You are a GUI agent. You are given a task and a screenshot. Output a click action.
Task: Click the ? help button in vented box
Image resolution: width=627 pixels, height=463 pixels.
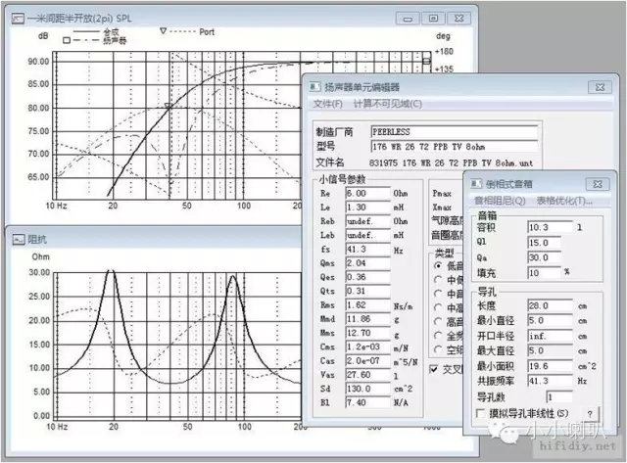click(x=589, y=414)
